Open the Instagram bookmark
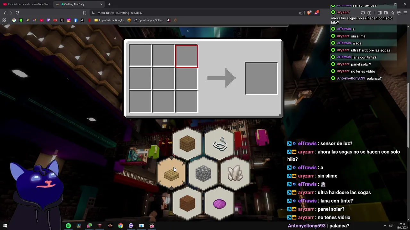410x230 pixels. point(69,20)
